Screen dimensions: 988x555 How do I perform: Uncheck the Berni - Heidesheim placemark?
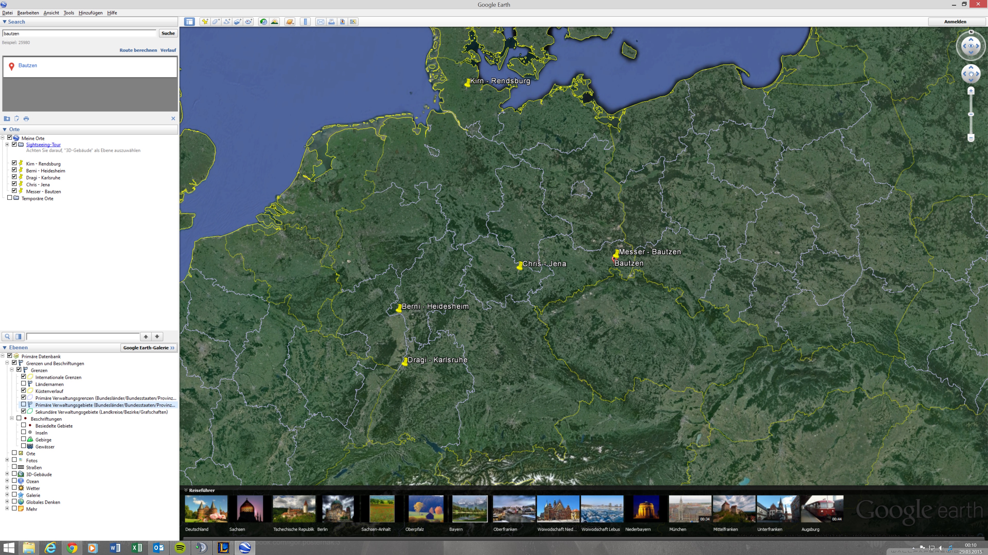pos(14,170)
